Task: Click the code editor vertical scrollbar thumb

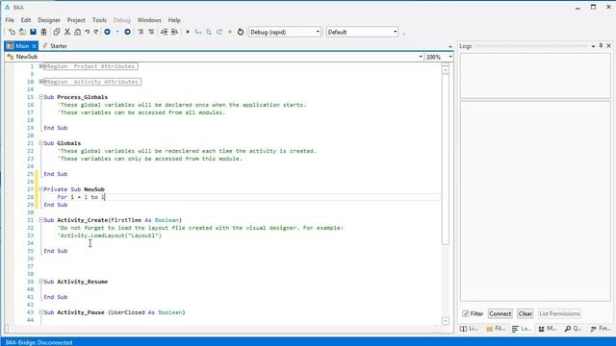Action: 445,159
